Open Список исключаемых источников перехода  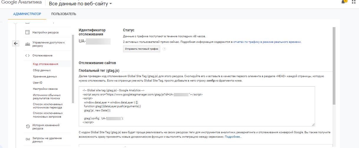click(x=48, y=106)
